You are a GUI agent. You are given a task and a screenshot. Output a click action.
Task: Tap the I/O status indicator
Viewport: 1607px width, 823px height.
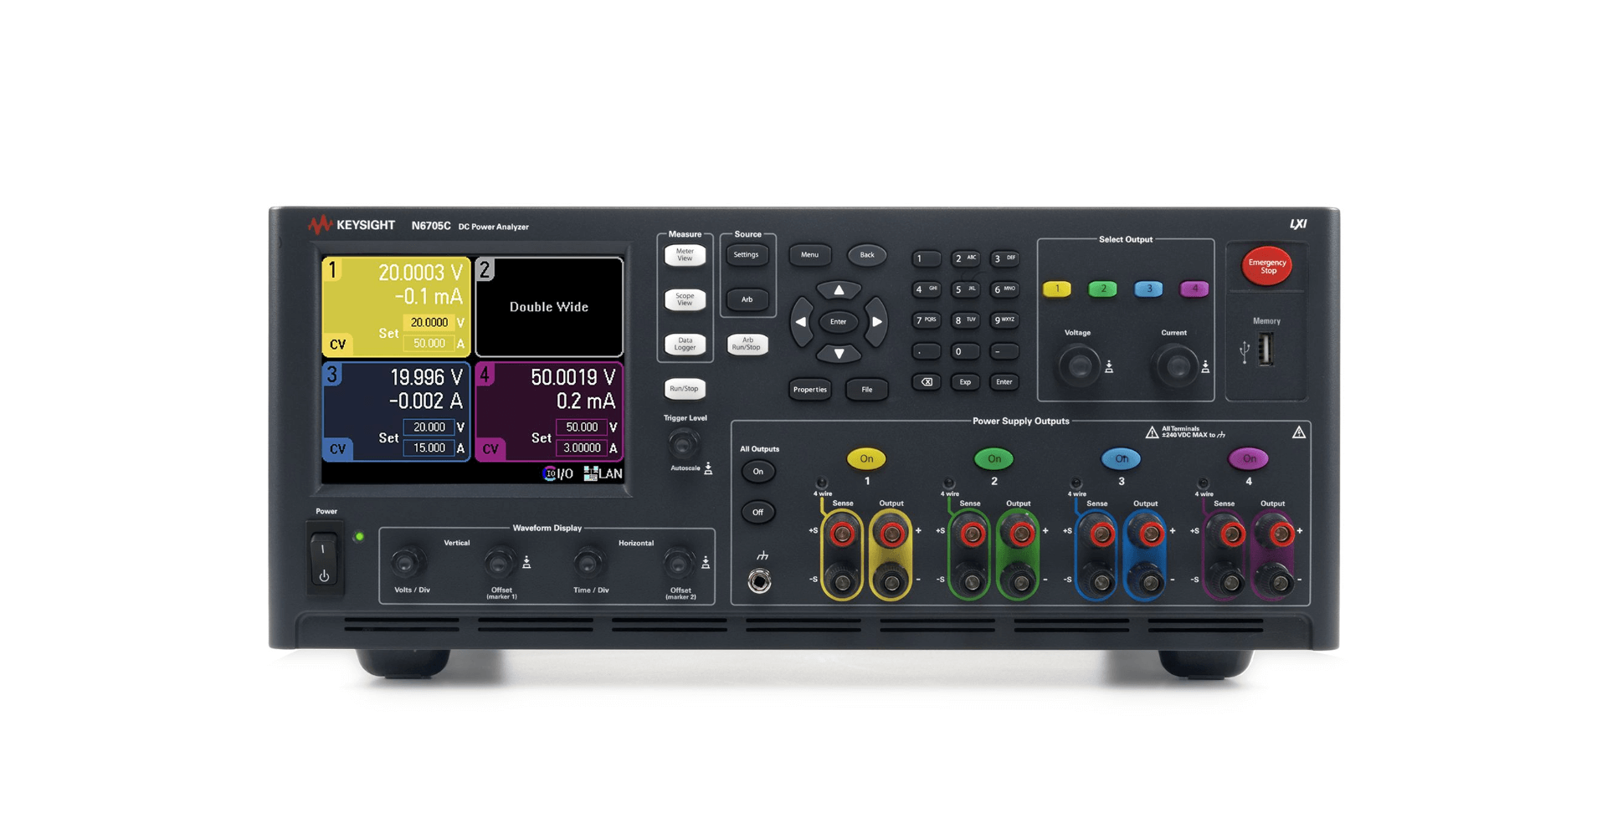click(x=557, y=473)
